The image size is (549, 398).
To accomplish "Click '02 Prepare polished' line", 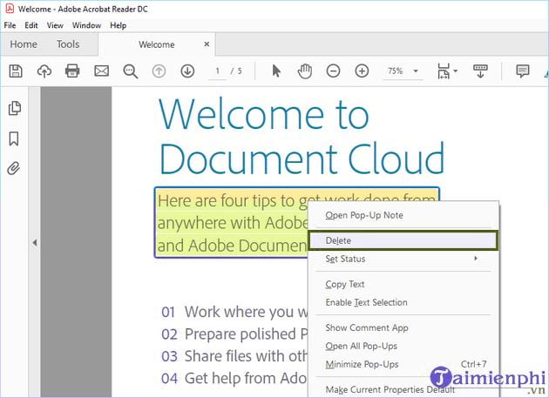I will [x=234, y=334].
